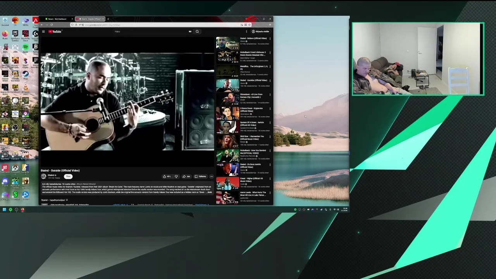Open VLC media player desktop icon
The image size is (496, 279).
[x=26, y=88]
